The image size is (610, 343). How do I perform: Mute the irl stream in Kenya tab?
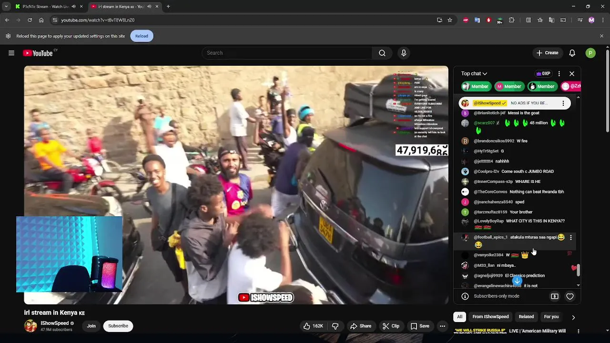pyautogui.click(x=149, y=7)
